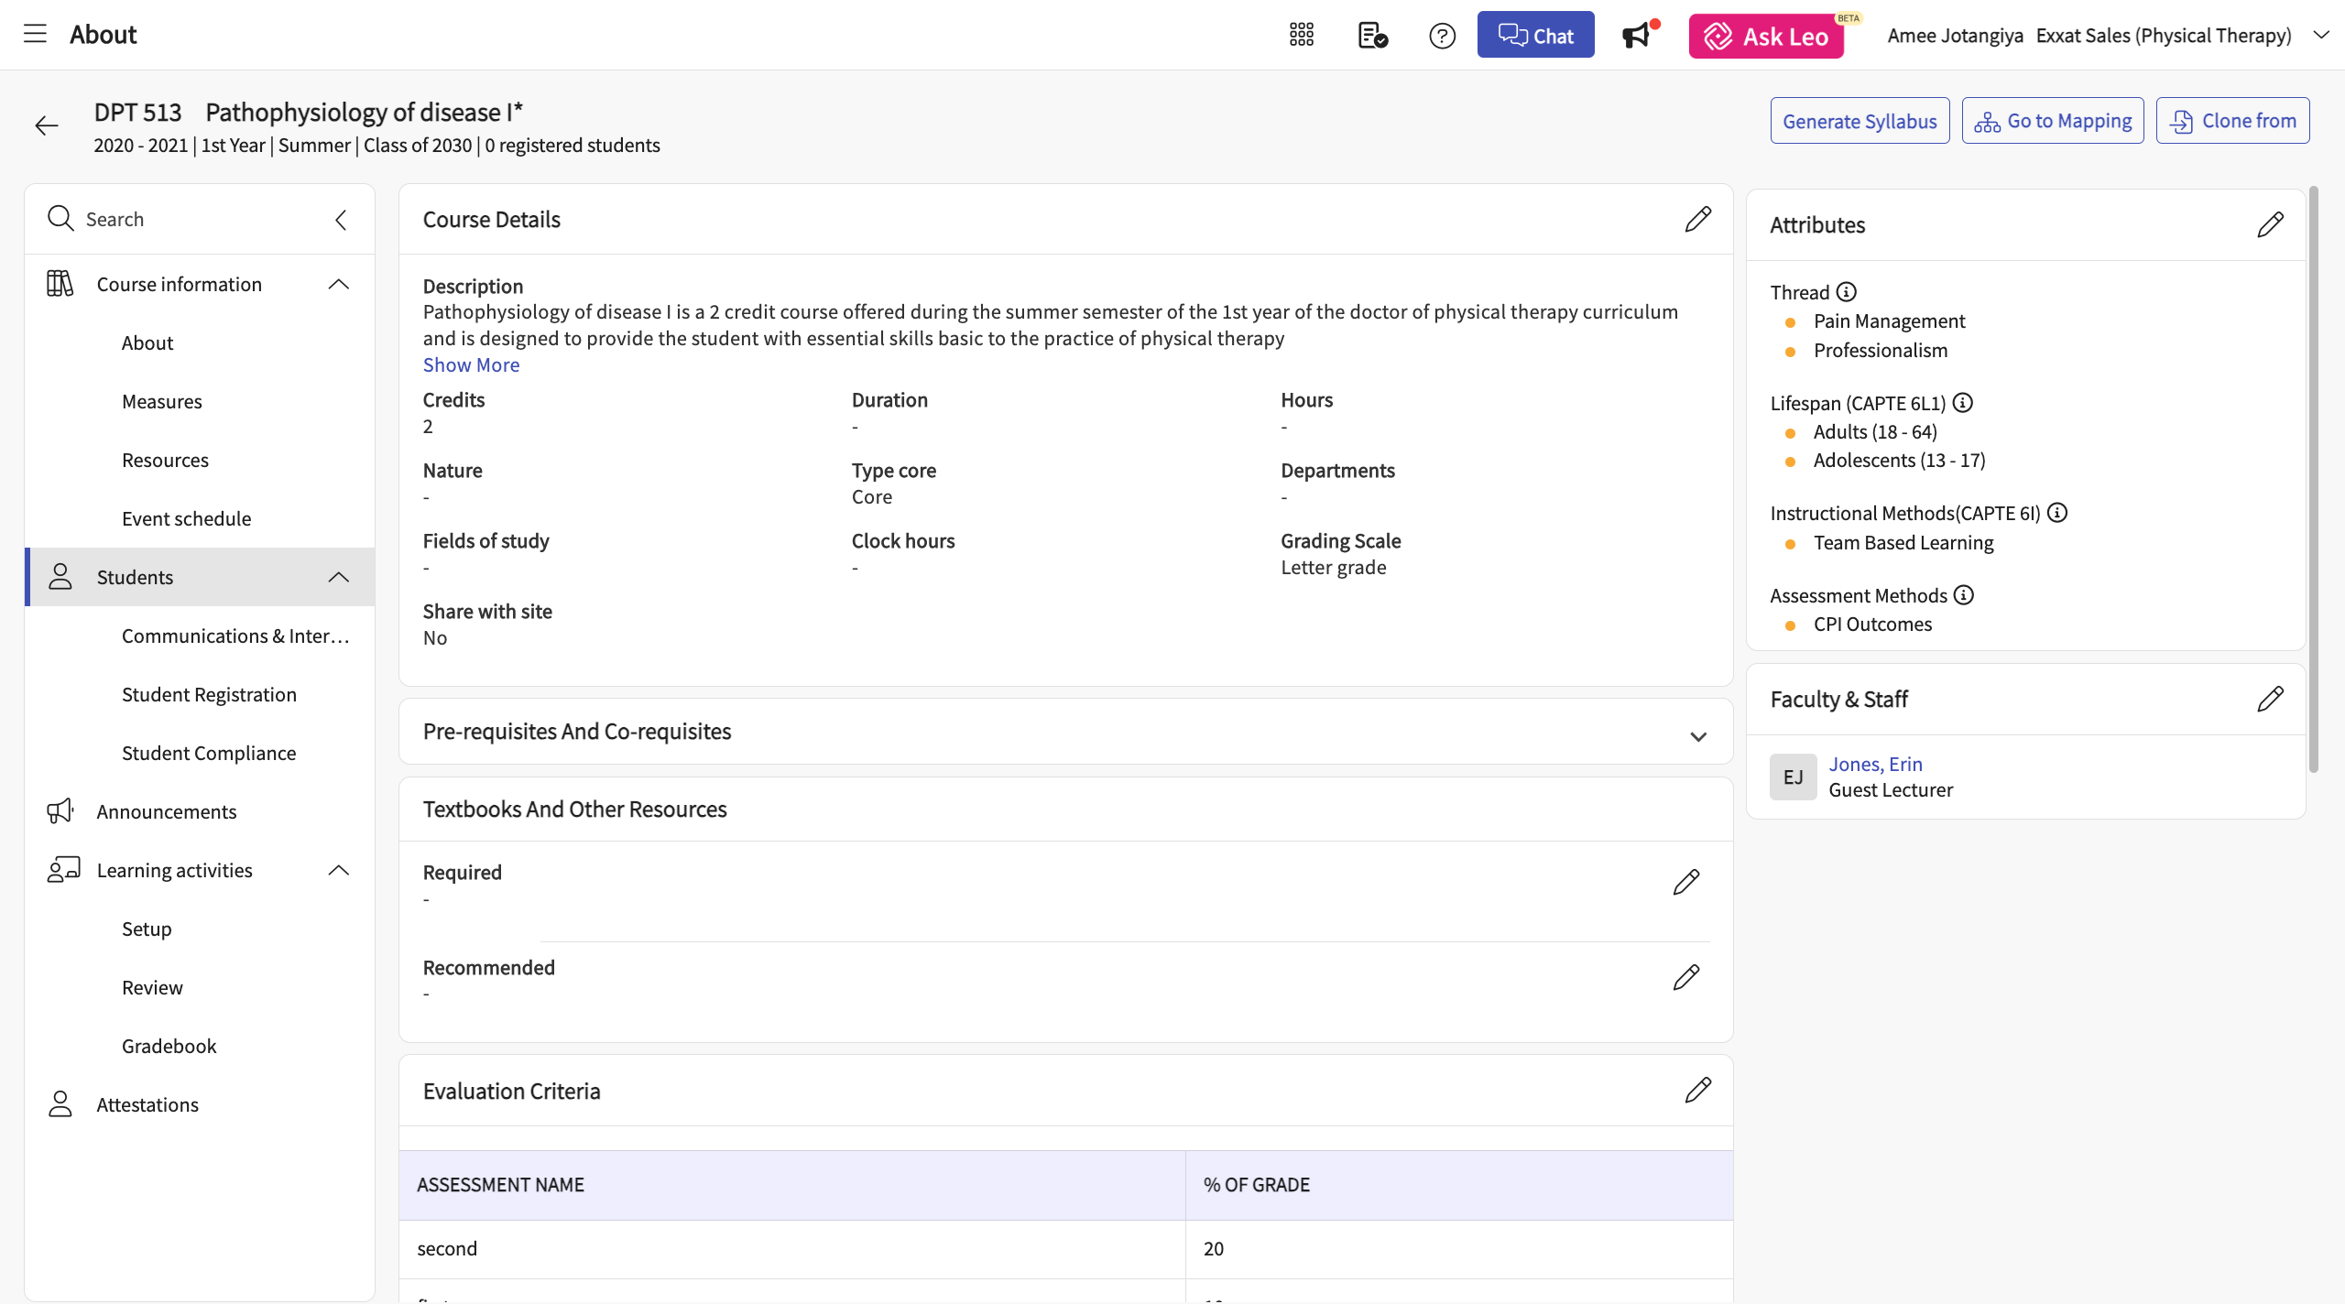Edit Attributes panel pencil icon
2345x1304 pixels.
(x=2270, y=225)
